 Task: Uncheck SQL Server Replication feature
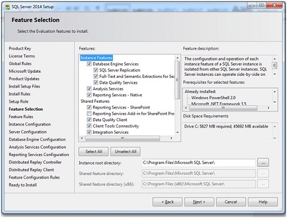96,70
